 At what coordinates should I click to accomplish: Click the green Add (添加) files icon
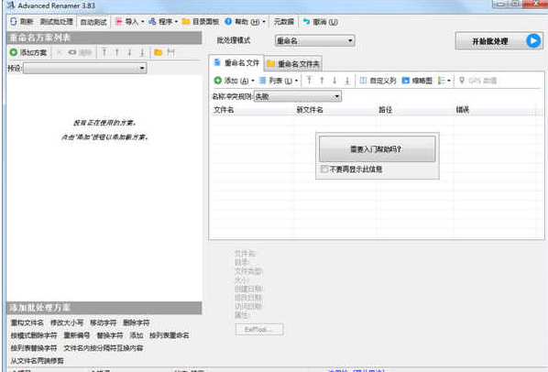click(218, 81)
